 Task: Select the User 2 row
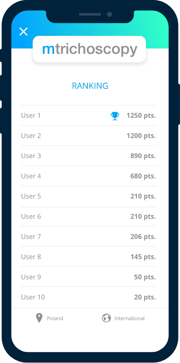tap(89, 136)
